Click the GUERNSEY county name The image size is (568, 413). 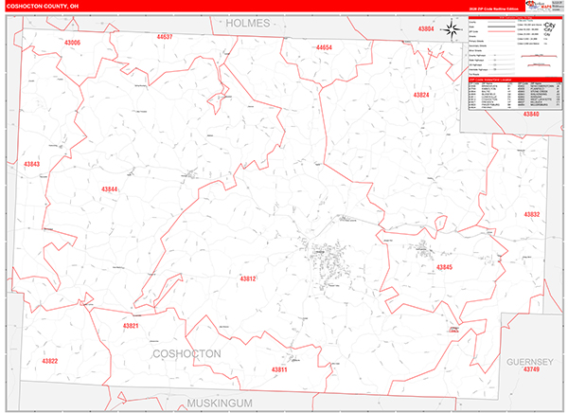click(530, 362)
